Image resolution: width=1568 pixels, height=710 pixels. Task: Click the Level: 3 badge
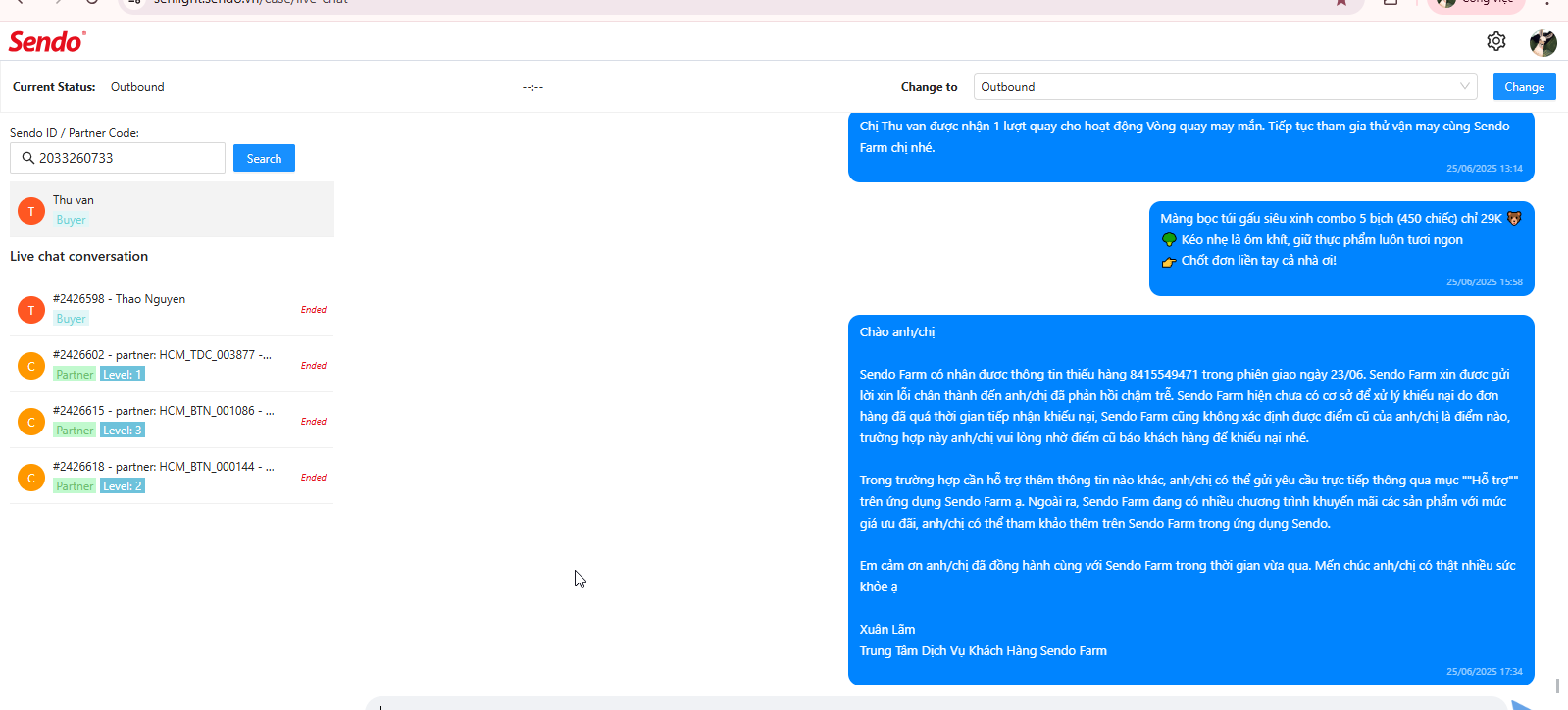pos(123,431)
